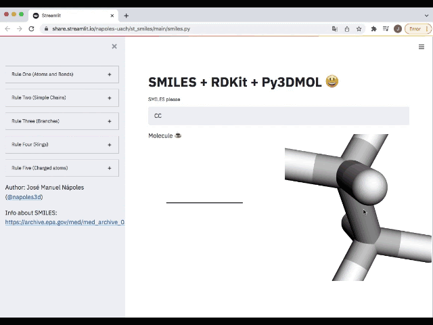The height and width of the screenshot is (325, 433).
Task: Open the archive.epa.gov SMILES info link
Action: (x=64, y=222)
